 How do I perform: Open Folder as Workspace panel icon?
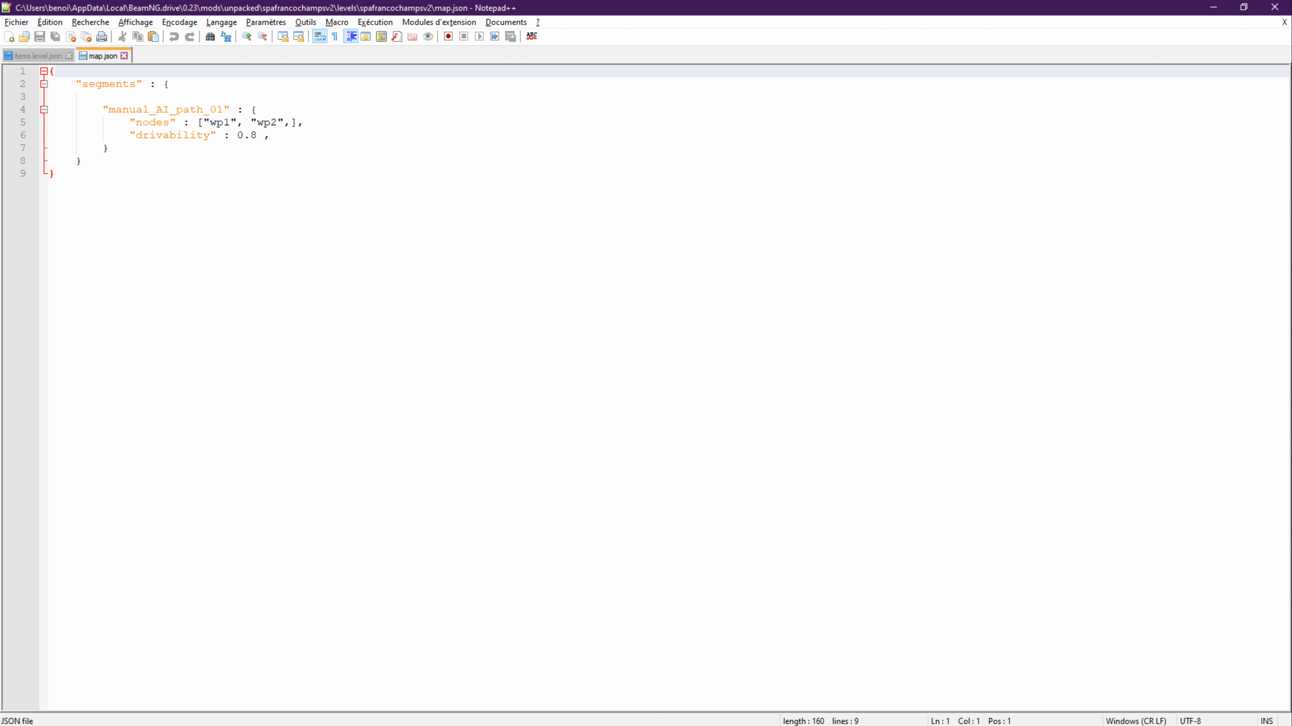(x=412, y=37)
